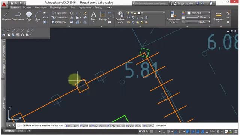The width and height of the screenshot is (240, 135).
Task: Click the Растянуть stretch tool
Action: 58,22
